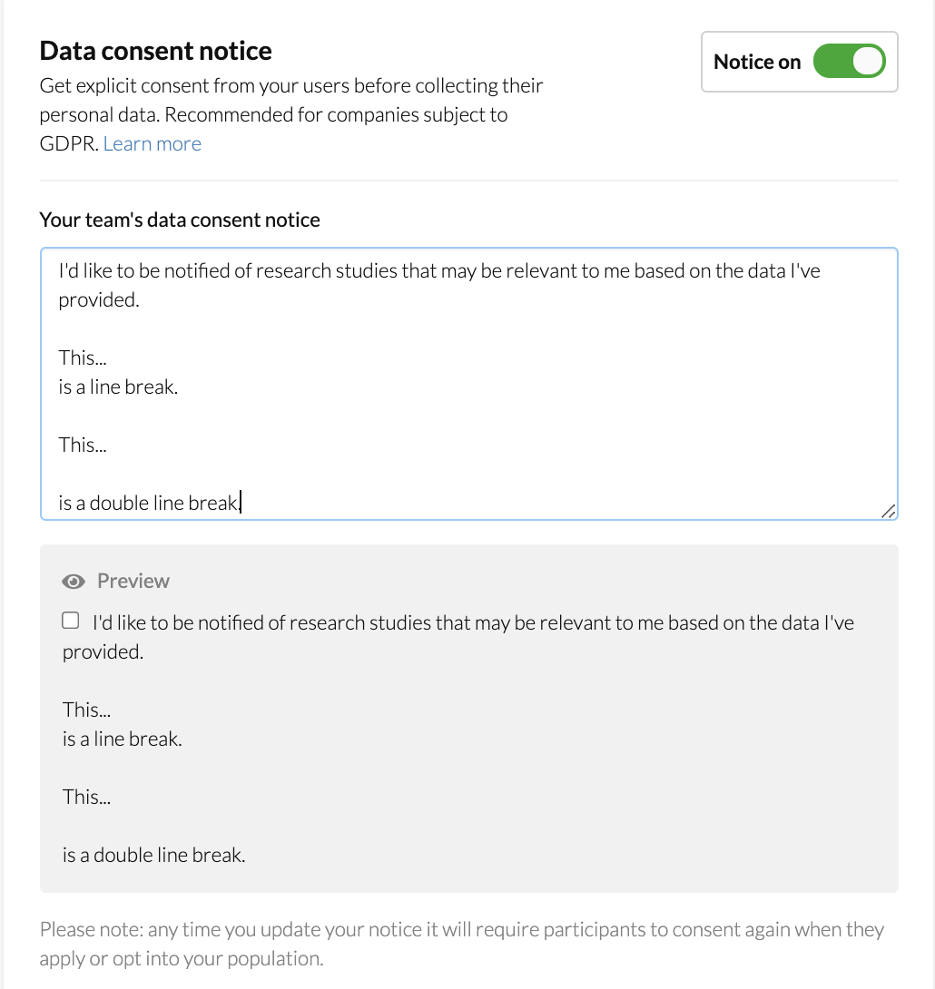
Task: Click the preview's consent sentence beside the checkbox
Action: (x=472, y=622)
